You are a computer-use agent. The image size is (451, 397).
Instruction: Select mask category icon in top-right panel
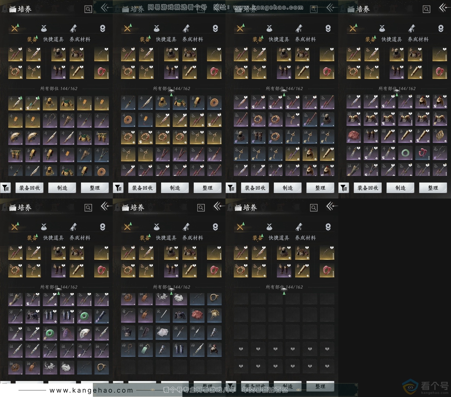pos(441,28)
